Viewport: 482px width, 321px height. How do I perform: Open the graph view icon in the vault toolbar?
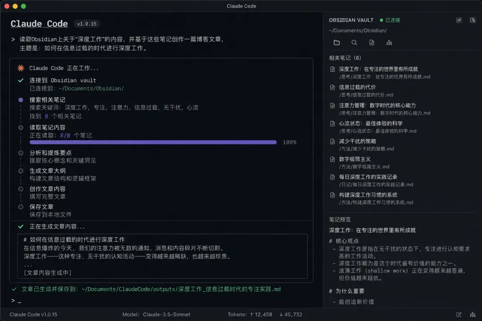(389, 43)
